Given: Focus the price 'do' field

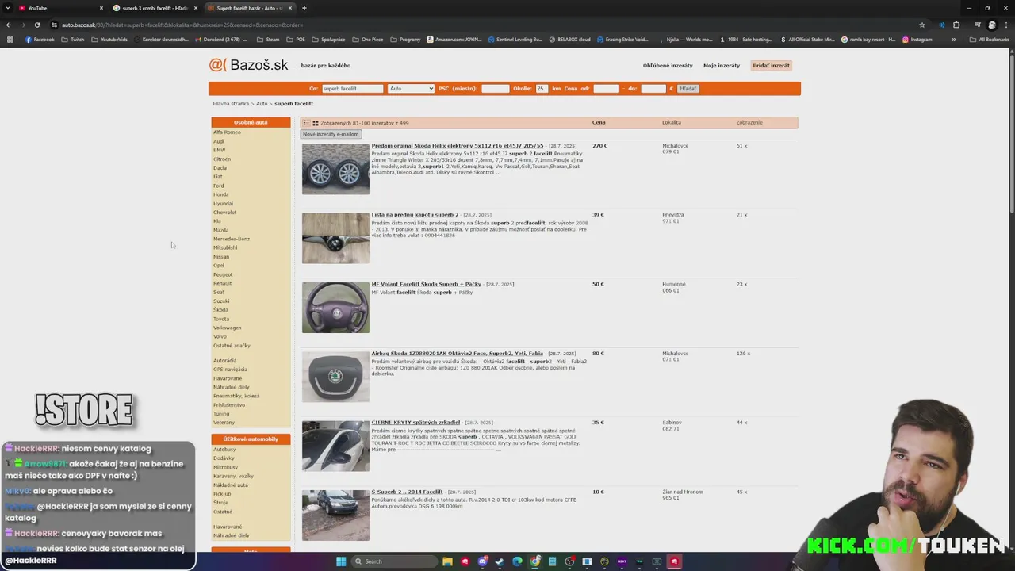Looking at the screenshot, I should (x=653, y=89).
